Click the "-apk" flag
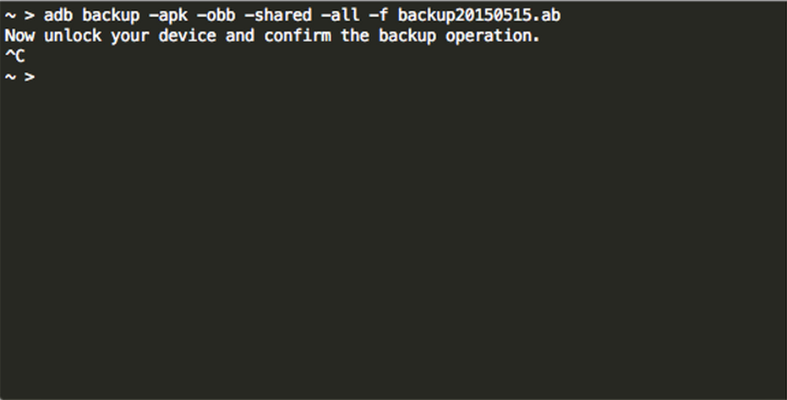 pyautogui.click(x=169, y=15)
